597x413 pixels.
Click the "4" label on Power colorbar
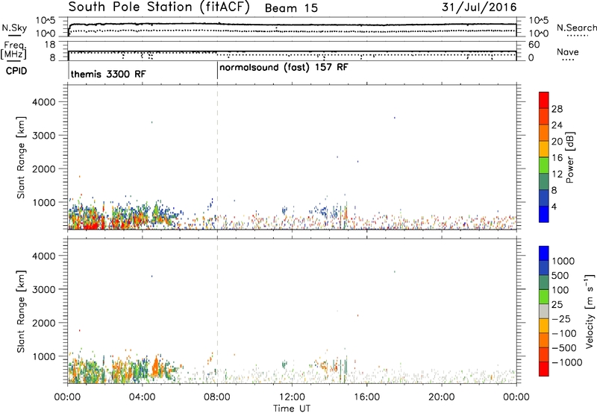click(554, 207)
